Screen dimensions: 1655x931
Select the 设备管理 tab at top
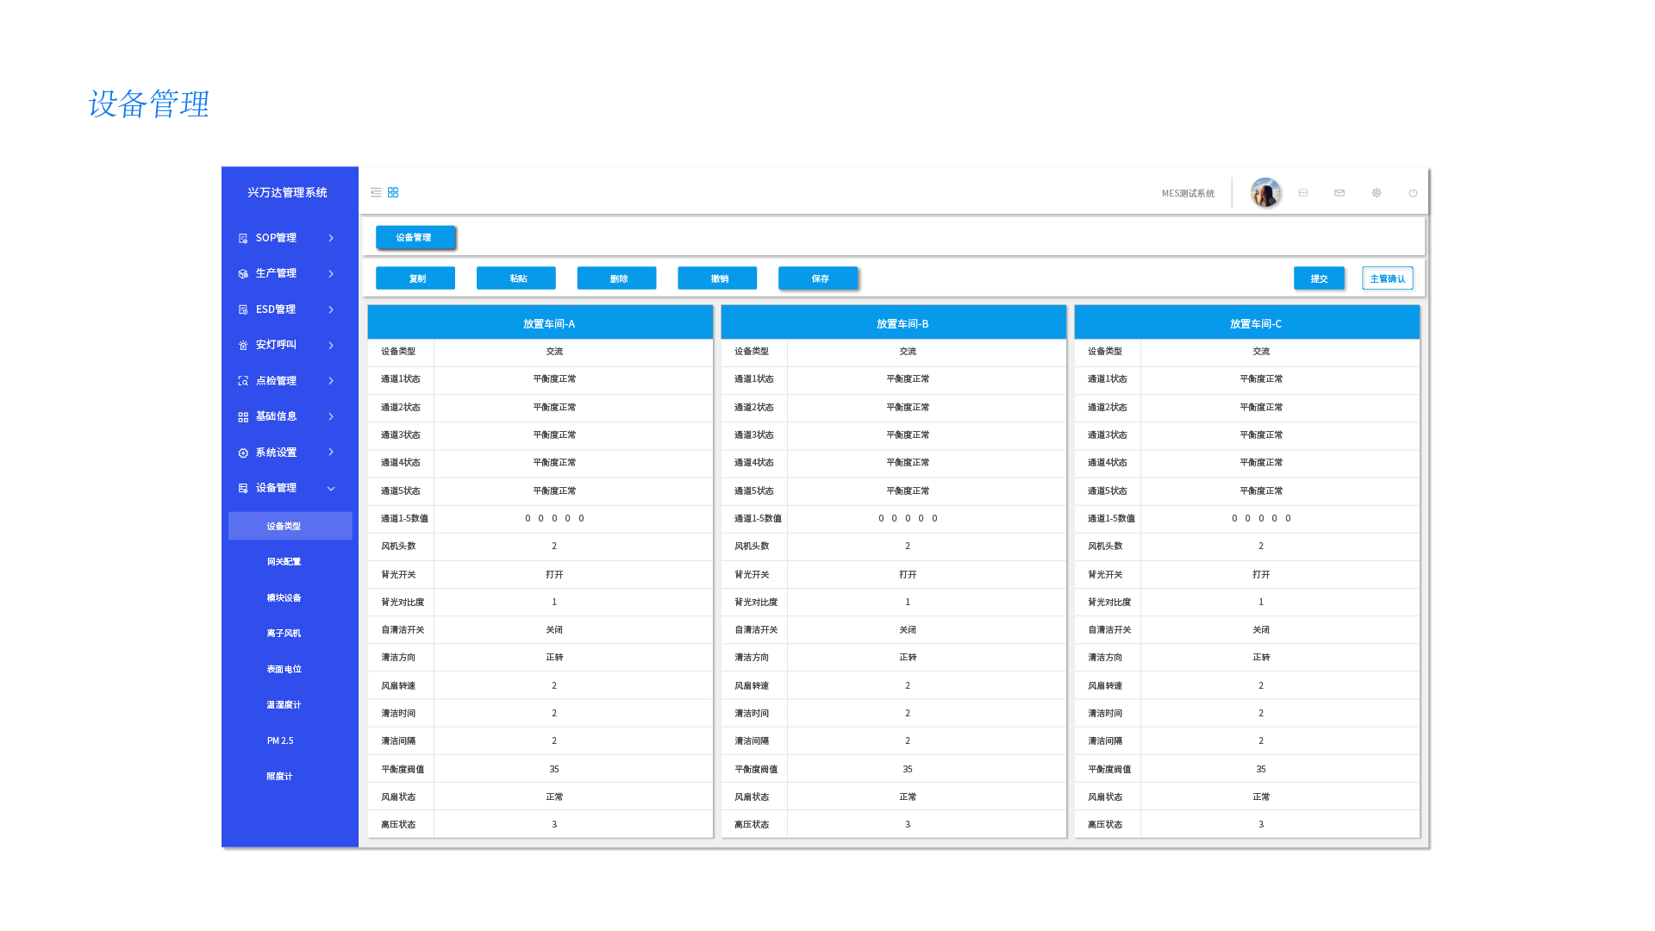pos(415,237)
